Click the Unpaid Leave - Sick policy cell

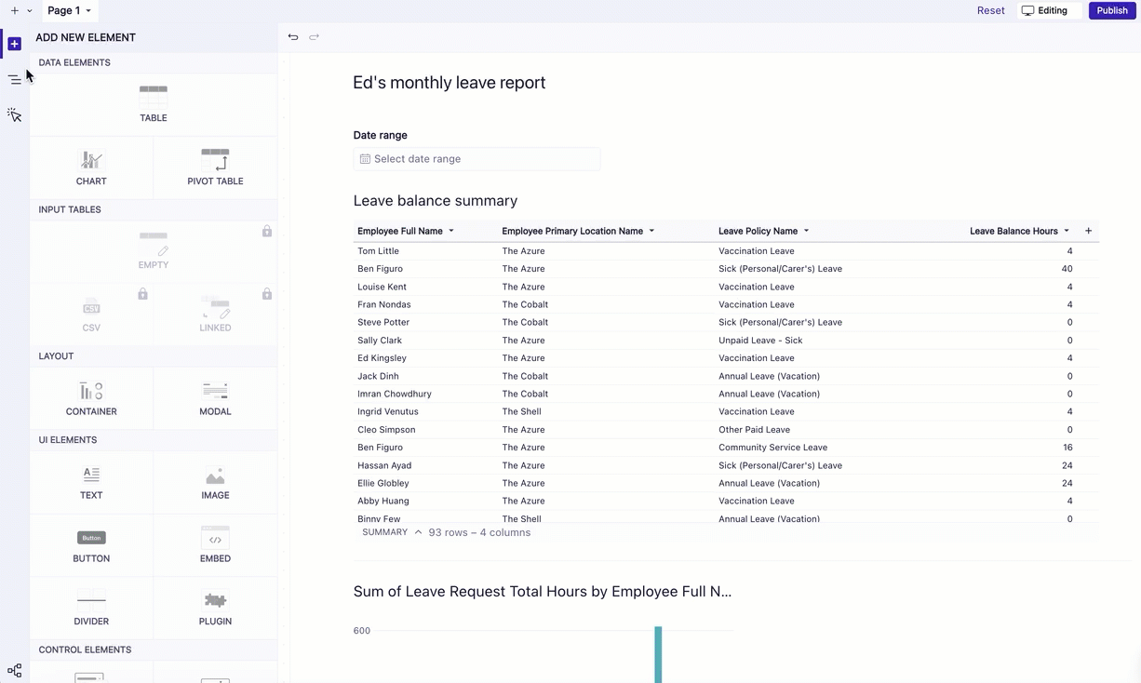(x=760, y=341)
